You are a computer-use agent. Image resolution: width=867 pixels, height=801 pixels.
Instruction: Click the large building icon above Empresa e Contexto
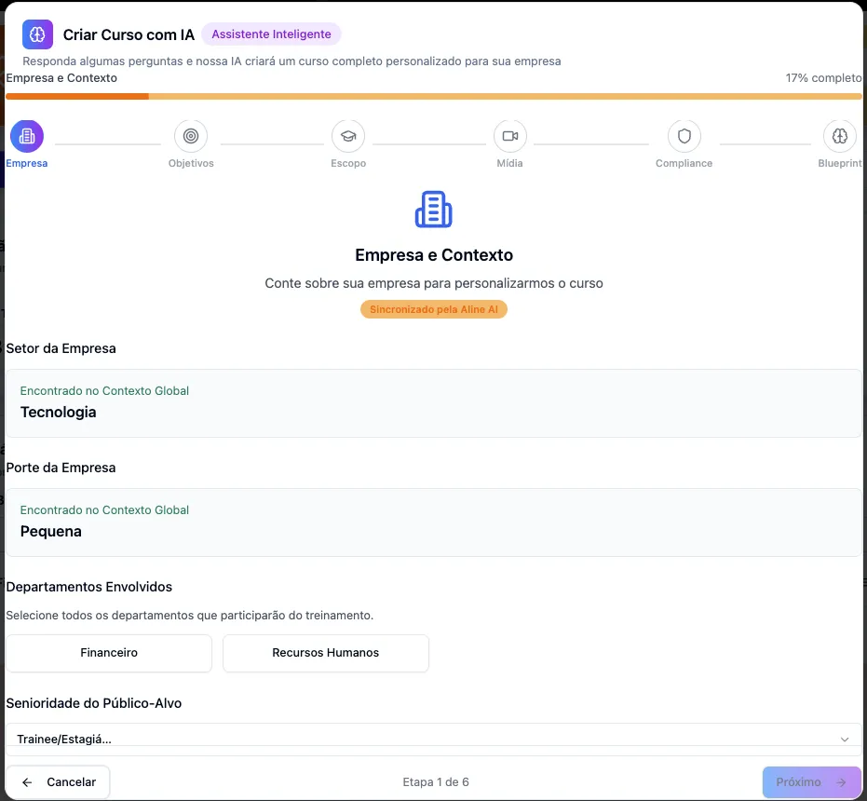click(433, 210)
